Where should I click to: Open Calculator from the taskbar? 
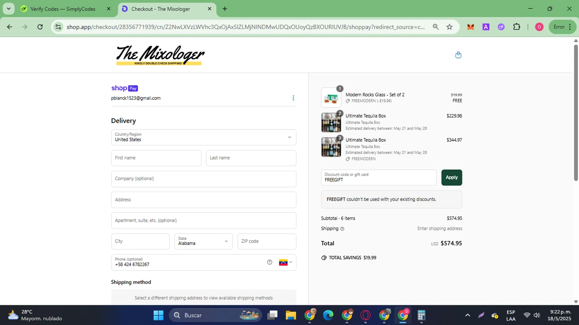422,315
